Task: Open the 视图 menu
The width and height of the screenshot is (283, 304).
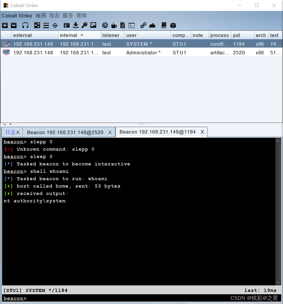Action: coord(41,16)
